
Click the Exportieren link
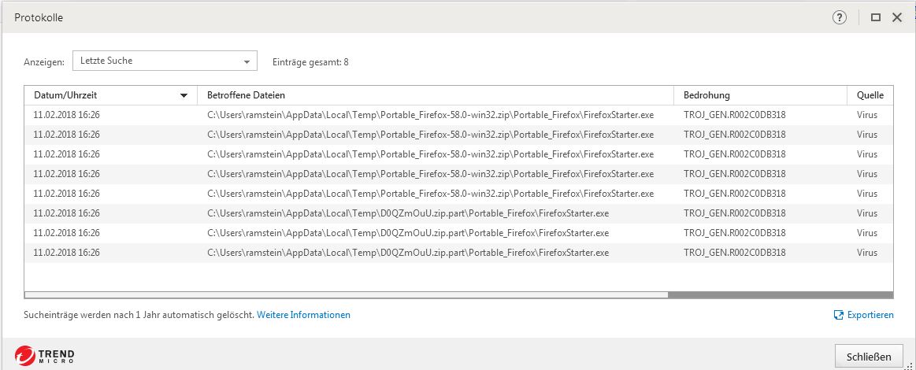[x=870, y=315]
